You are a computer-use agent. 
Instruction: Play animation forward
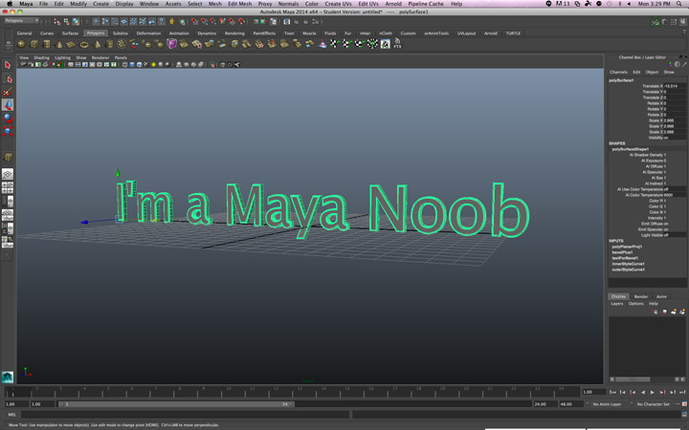(x=652, y=393)
